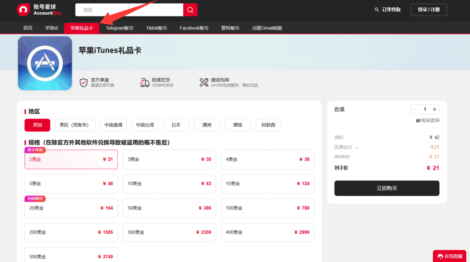Choose the 400美金 ¥2999 card option

268,232
